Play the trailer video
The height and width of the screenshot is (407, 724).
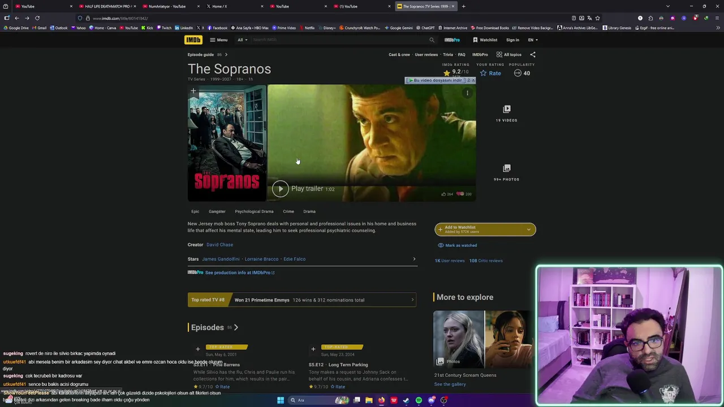coord(280,189)
